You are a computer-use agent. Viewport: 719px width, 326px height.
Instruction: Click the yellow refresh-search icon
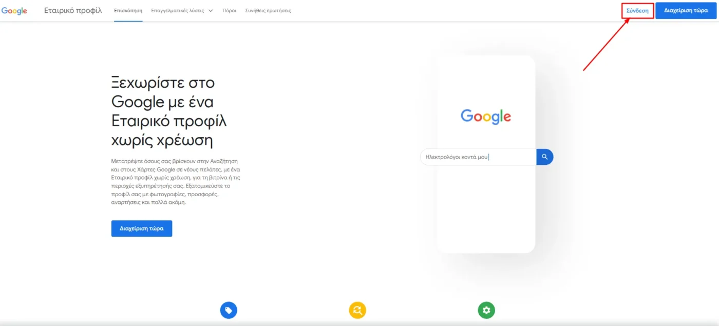(x=357, y=310)
